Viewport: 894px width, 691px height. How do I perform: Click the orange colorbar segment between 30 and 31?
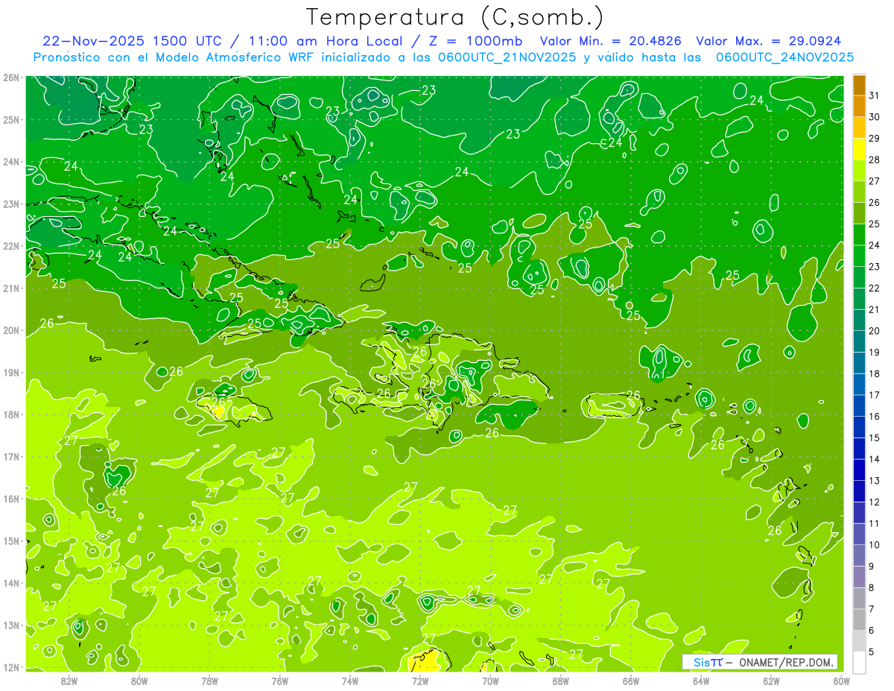859,107
